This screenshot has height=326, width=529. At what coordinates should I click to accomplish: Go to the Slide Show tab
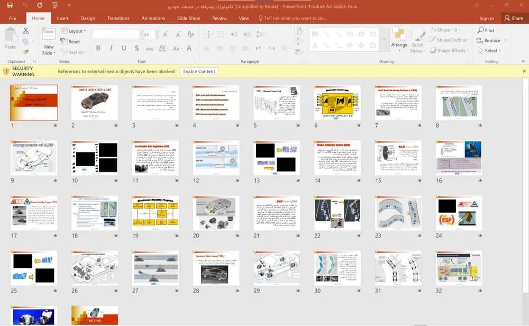coord(189,18)
